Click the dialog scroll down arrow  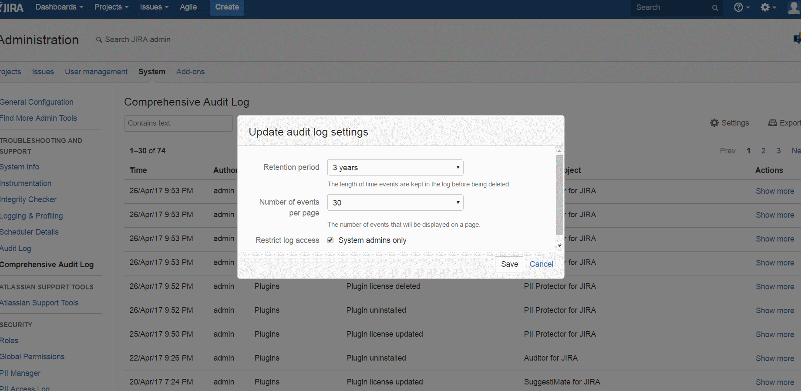point(559,245)
